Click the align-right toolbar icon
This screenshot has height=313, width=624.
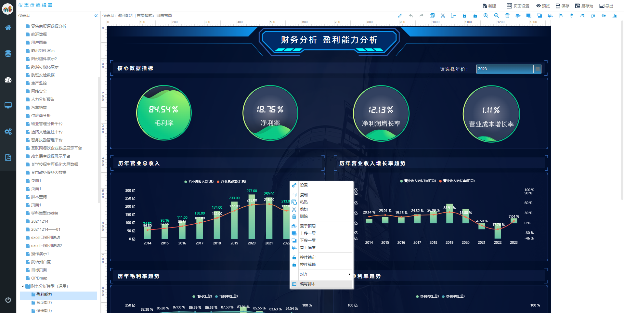pyautogui.click(x=582, y=16)
